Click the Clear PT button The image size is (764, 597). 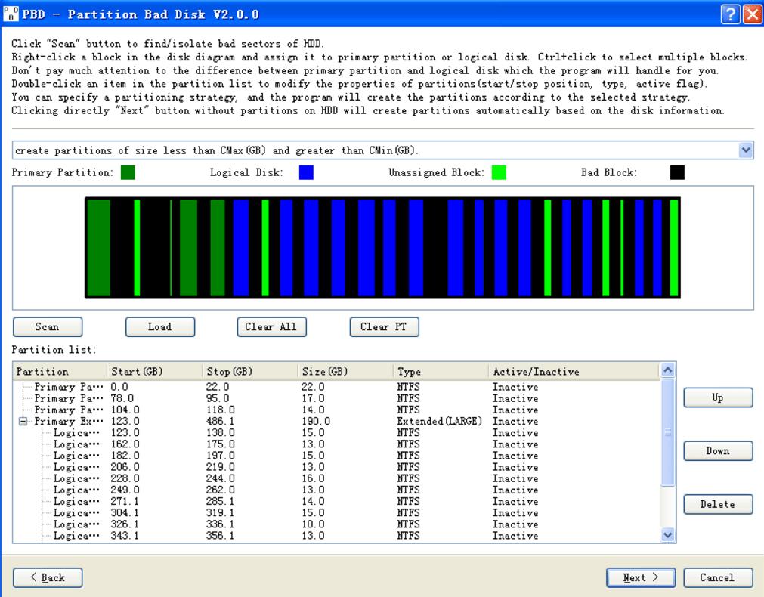[x=384, y=326]
